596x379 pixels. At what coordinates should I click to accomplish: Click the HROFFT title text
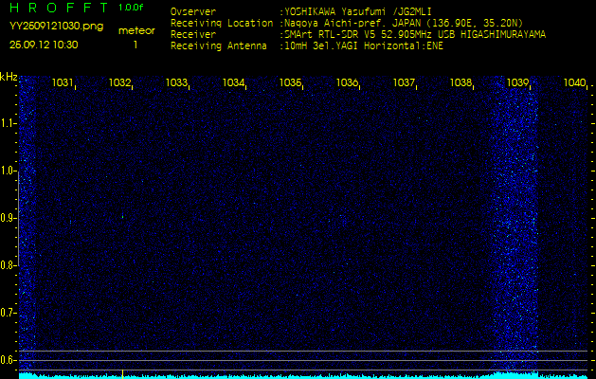[x=59, y=8]
